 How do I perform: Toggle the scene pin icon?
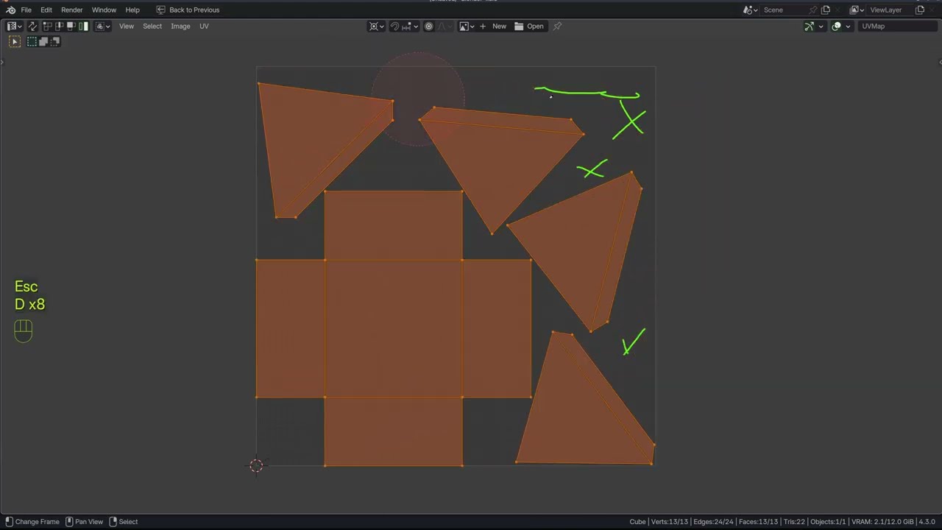(812, 10)
